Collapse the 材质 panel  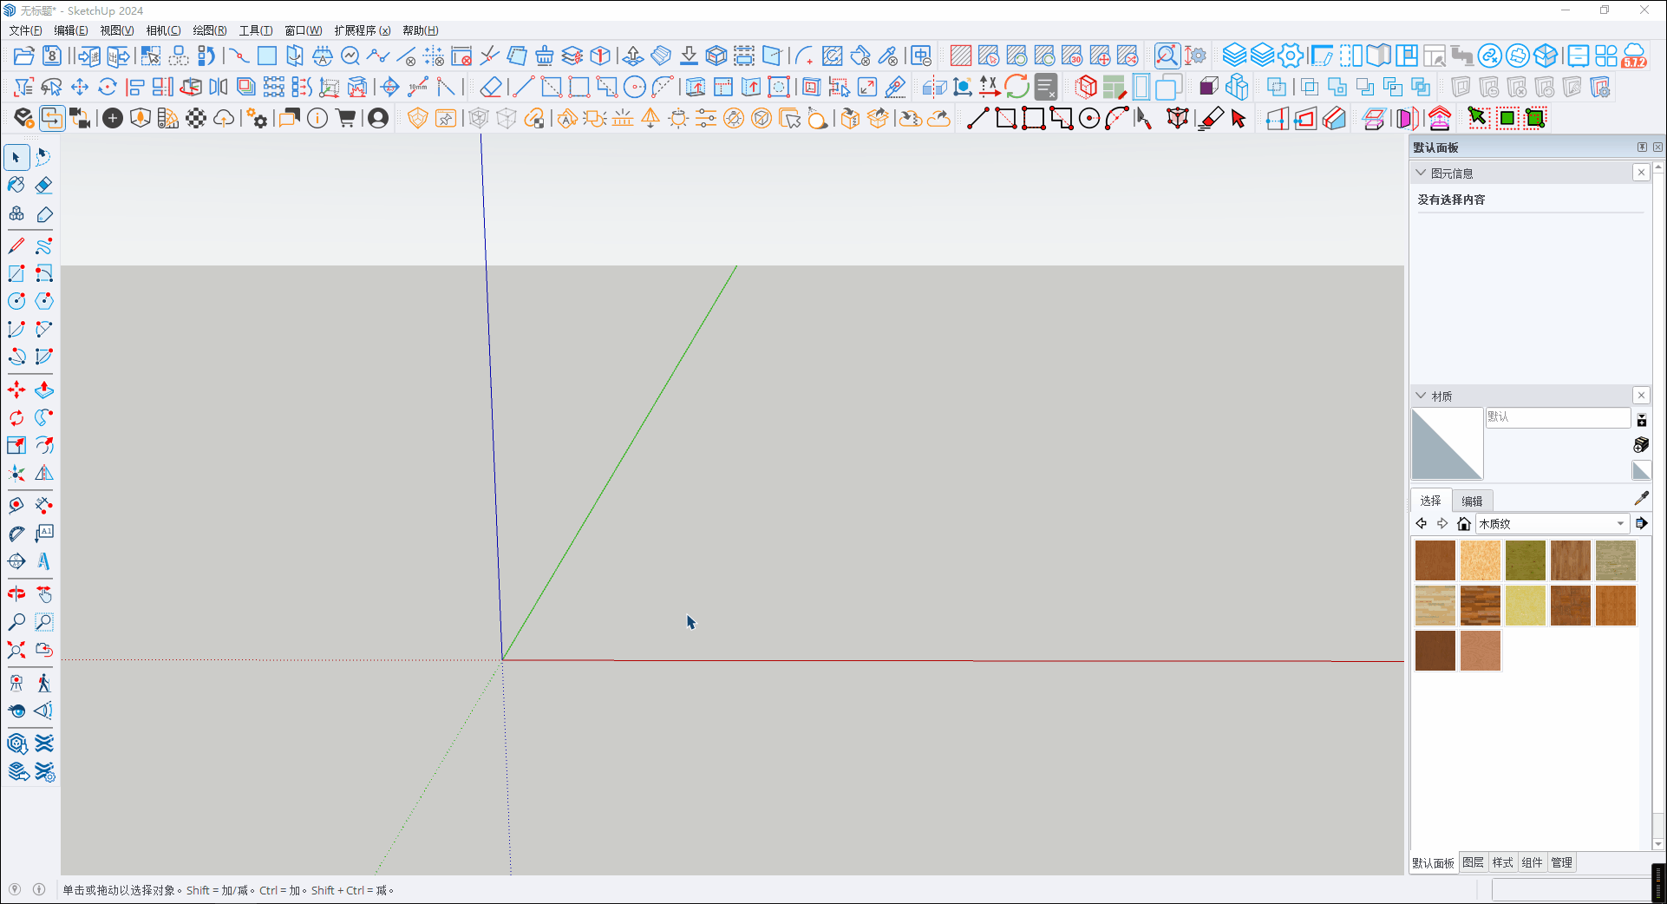tap(1421, 396)
